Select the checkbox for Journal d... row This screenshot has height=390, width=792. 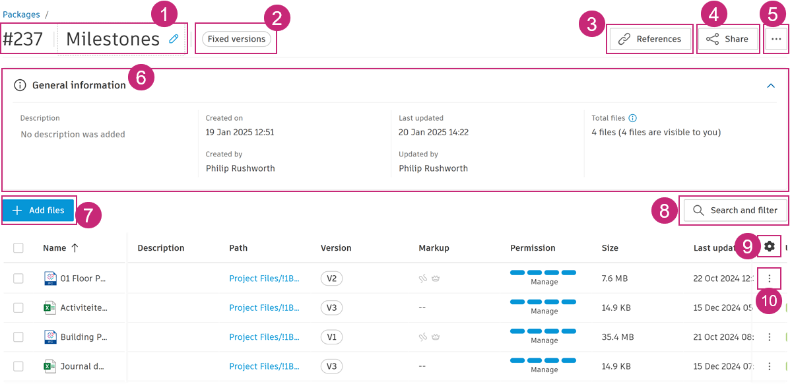[18, 366]
